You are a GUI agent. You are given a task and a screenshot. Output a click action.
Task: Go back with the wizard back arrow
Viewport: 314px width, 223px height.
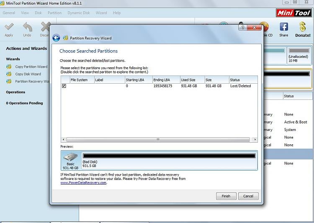click(56, 38)
